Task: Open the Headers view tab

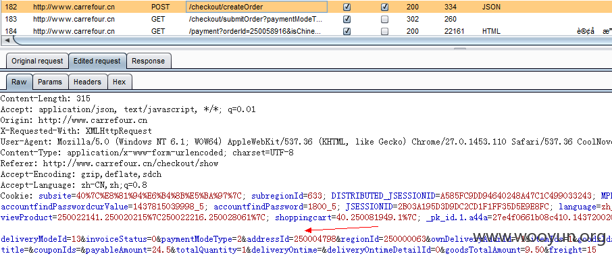Action: pos(87,82)
